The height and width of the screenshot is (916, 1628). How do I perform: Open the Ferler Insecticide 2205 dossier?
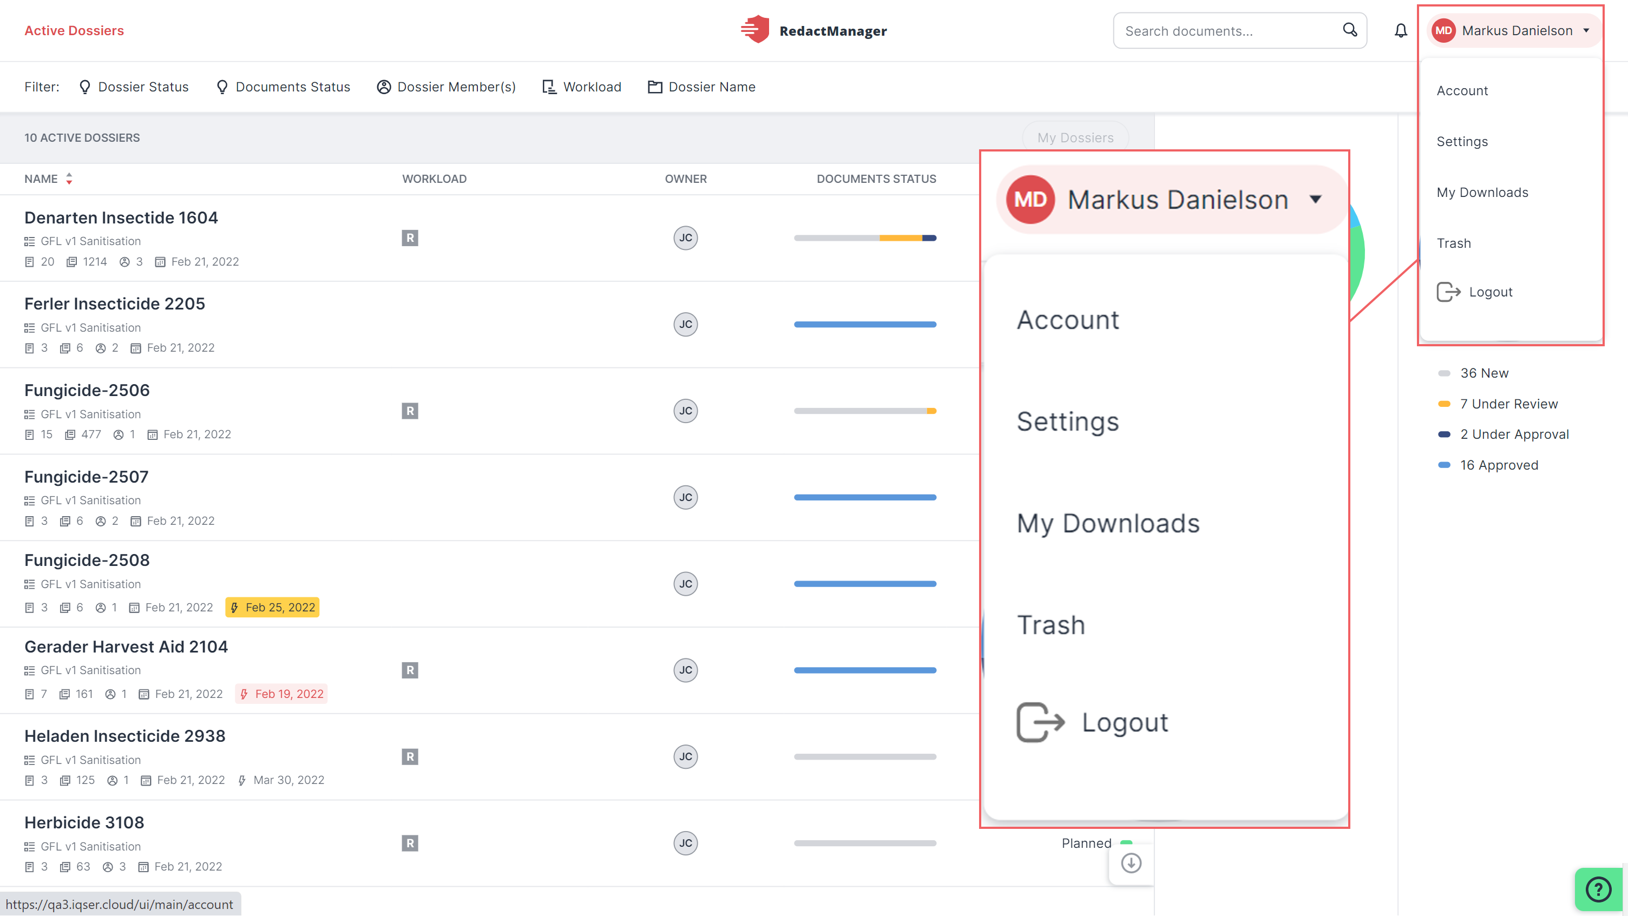click(115, 304)
